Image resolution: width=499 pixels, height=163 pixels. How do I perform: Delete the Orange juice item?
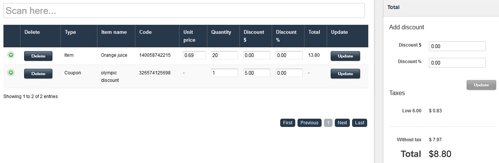click(38, 56)
